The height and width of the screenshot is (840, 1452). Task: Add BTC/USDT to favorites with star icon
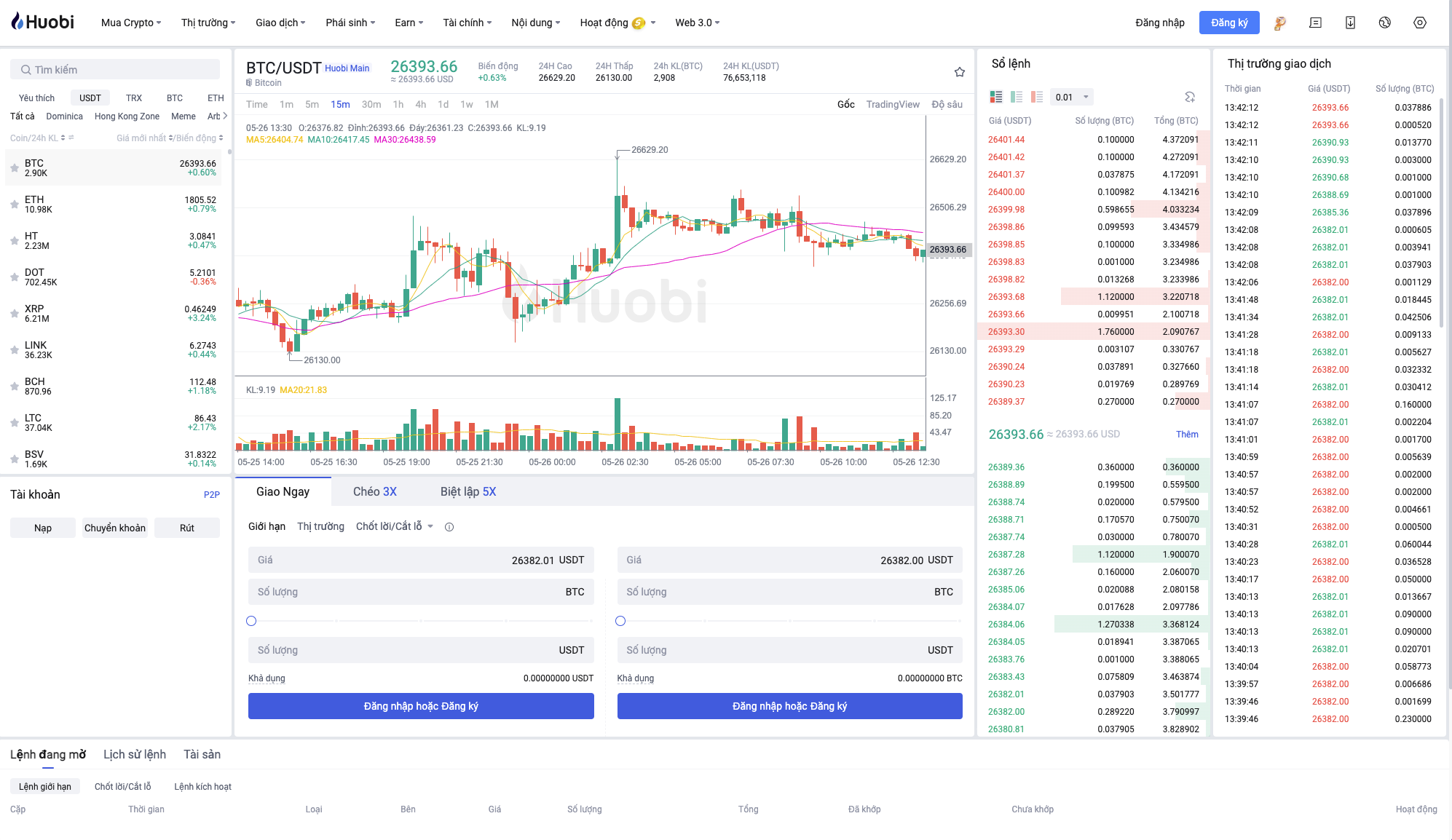click(x=959, y=72)
